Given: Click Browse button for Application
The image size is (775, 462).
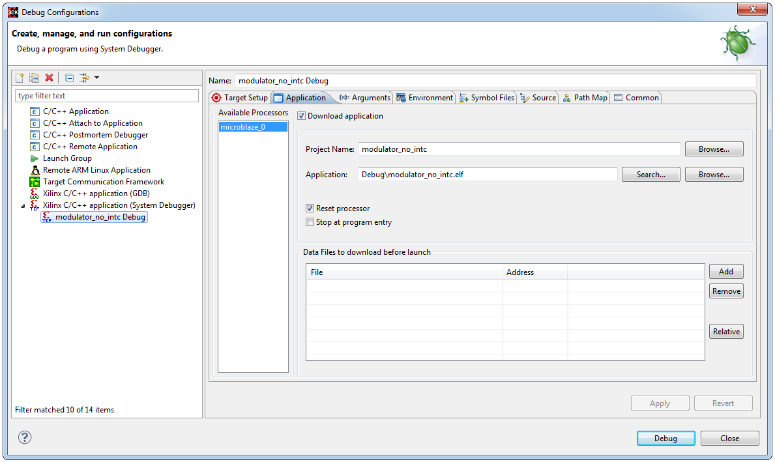Looking at the screenshot, I should [x=714, y=175].
